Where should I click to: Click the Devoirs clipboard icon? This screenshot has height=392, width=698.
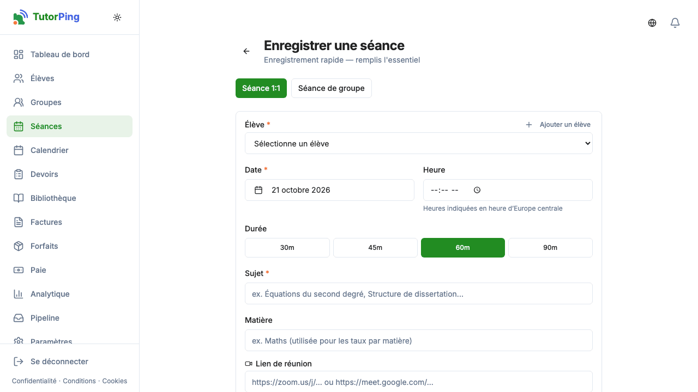[19, 174]
